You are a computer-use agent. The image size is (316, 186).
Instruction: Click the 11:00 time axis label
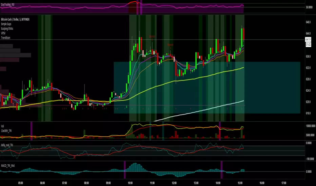click(152, 183)
